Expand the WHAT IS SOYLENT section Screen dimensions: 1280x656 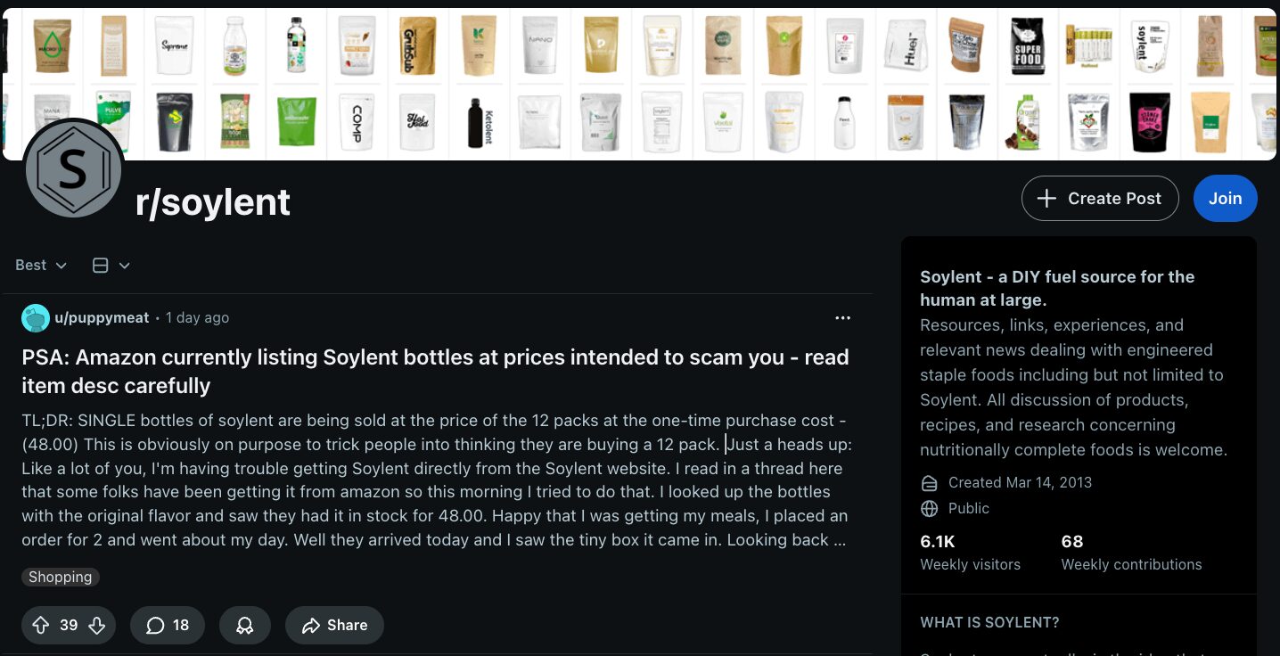coord(989,622)
